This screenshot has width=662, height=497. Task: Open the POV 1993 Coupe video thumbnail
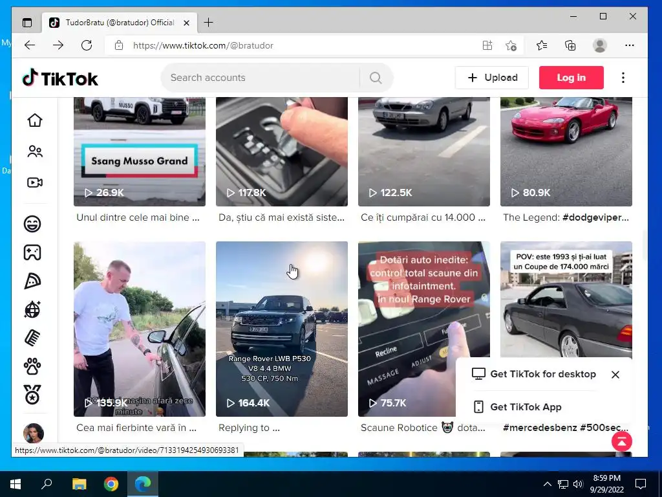point(566,300)
